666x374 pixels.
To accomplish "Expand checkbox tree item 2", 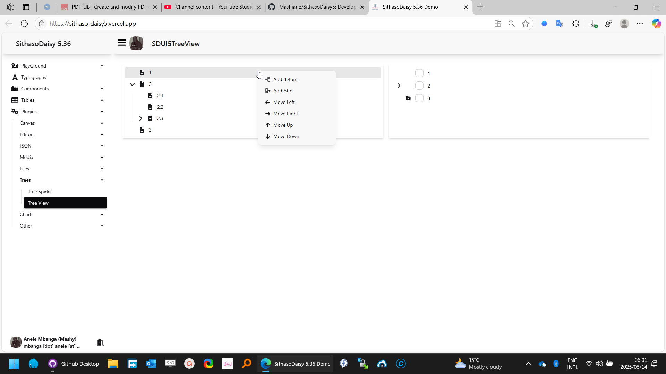I will click(399, 86).
